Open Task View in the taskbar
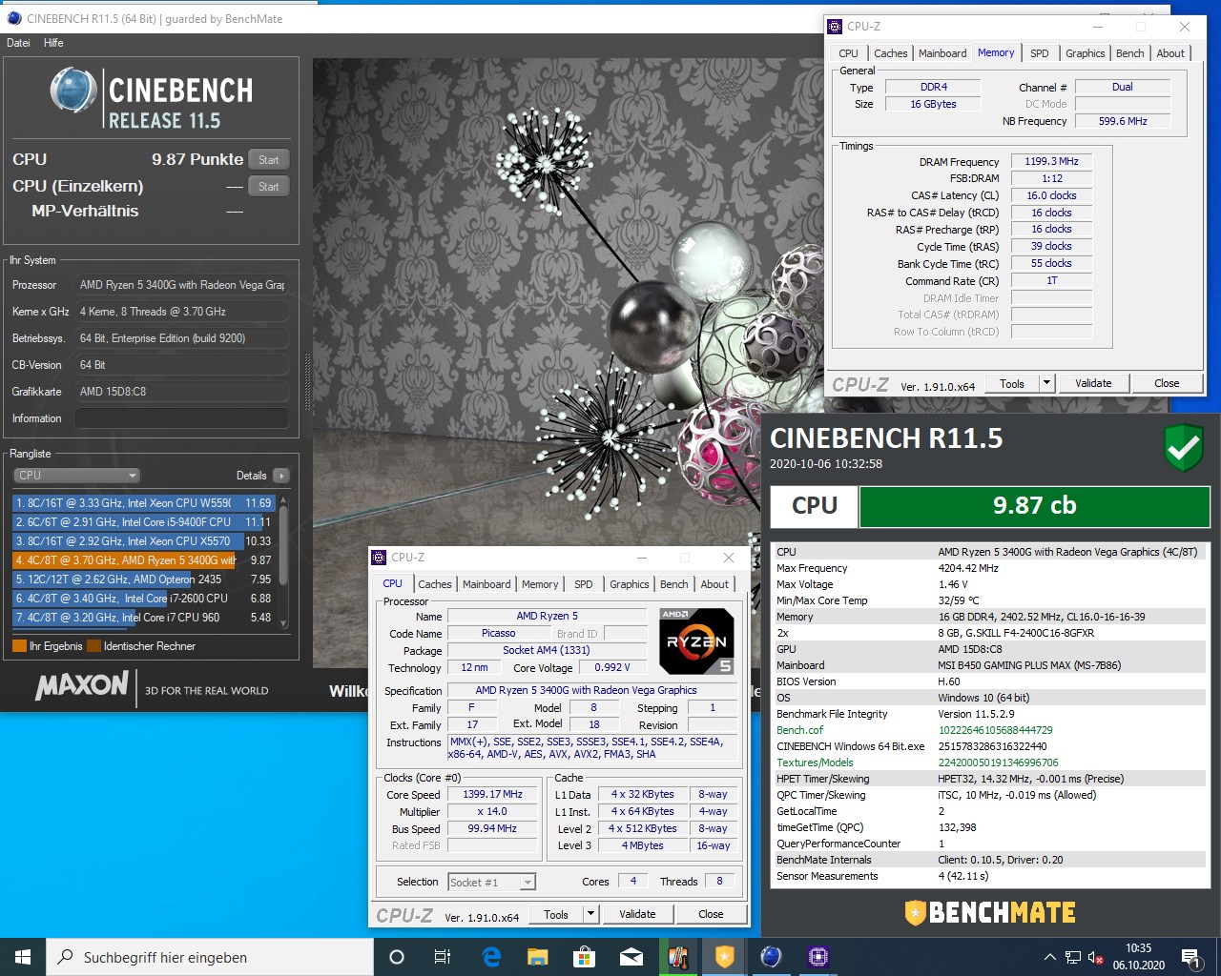Screen dimensions: 1221x976 [443, 957]
